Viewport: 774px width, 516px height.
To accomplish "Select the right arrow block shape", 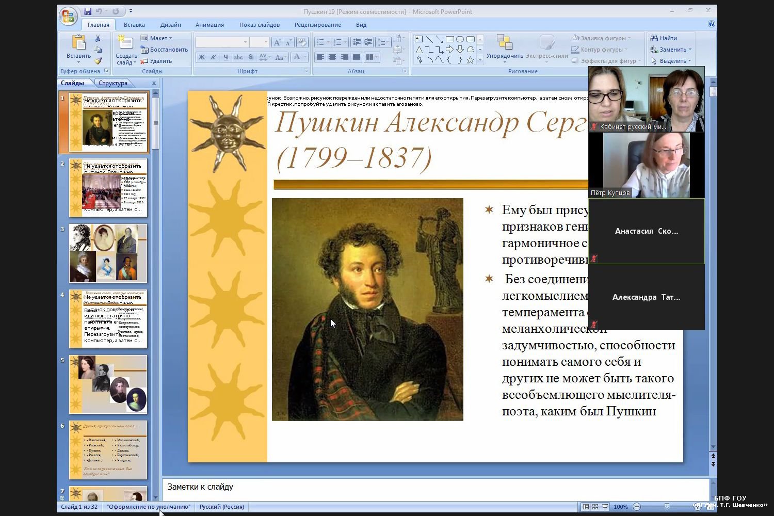I will coord(449,50).
